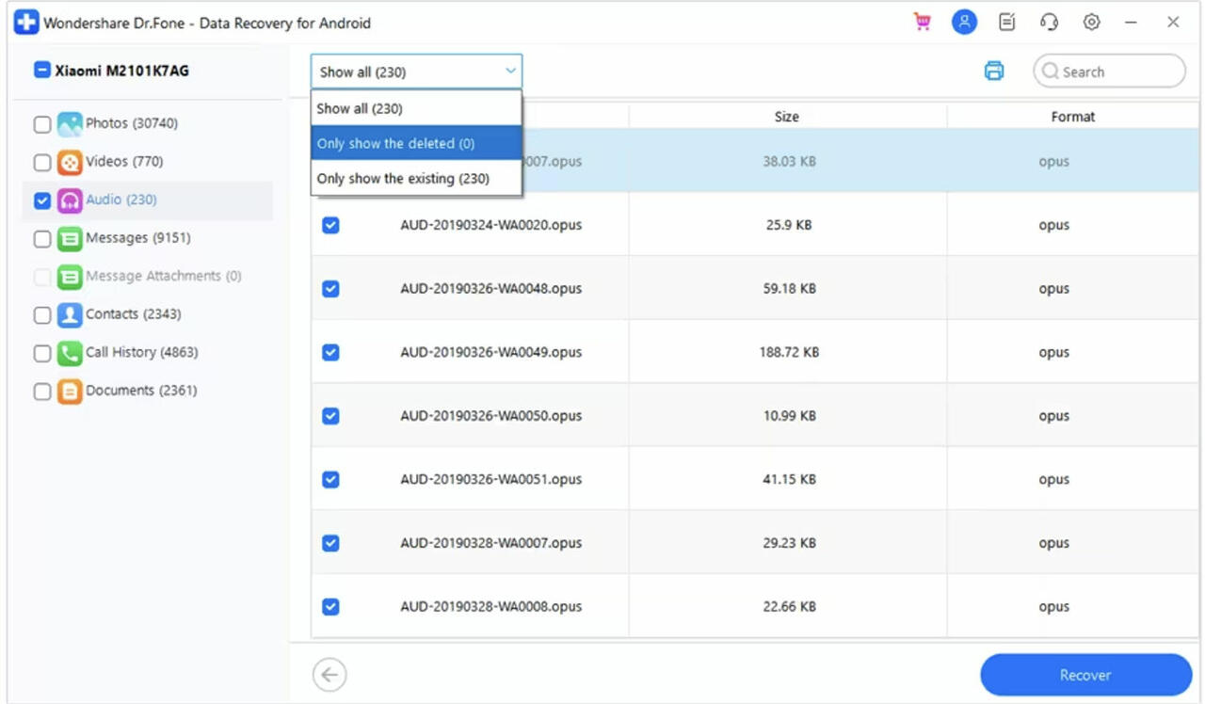Choose Only show the existing (230)
The width and height of the screenshot is (1205, 704).
[415, 179]
